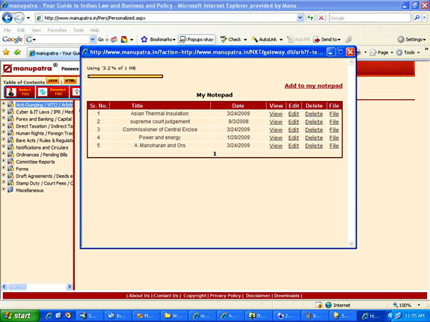
Task: Open the address bar dropdown arrow
Action: click(x=300, y=18)
